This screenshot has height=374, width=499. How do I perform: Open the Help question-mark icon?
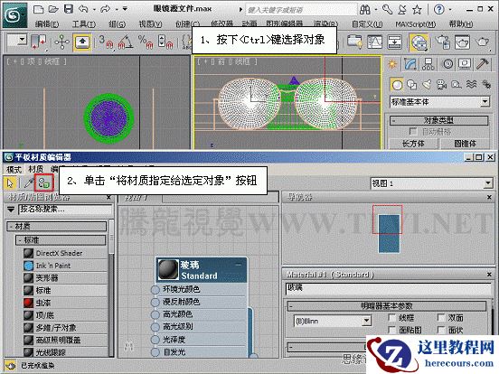[x=438, y=10]
